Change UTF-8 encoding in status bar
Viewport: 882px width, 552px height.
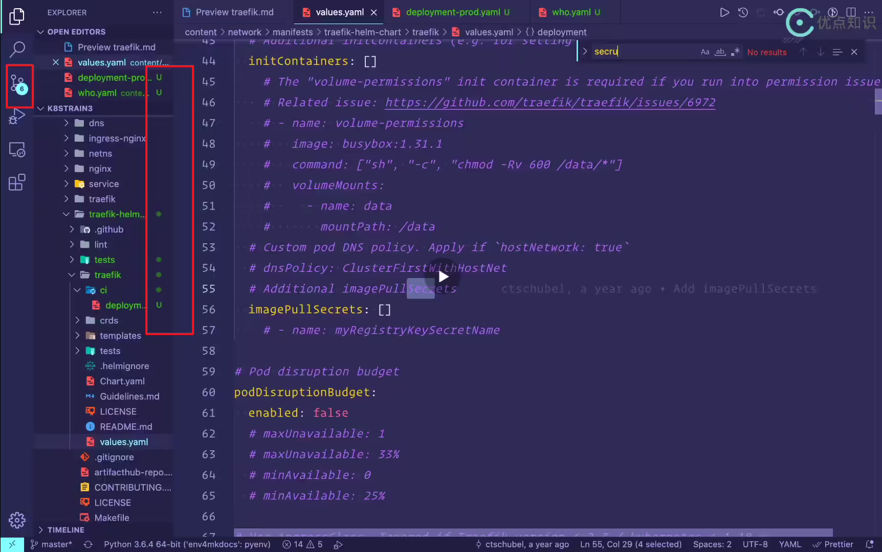point(755,544)
